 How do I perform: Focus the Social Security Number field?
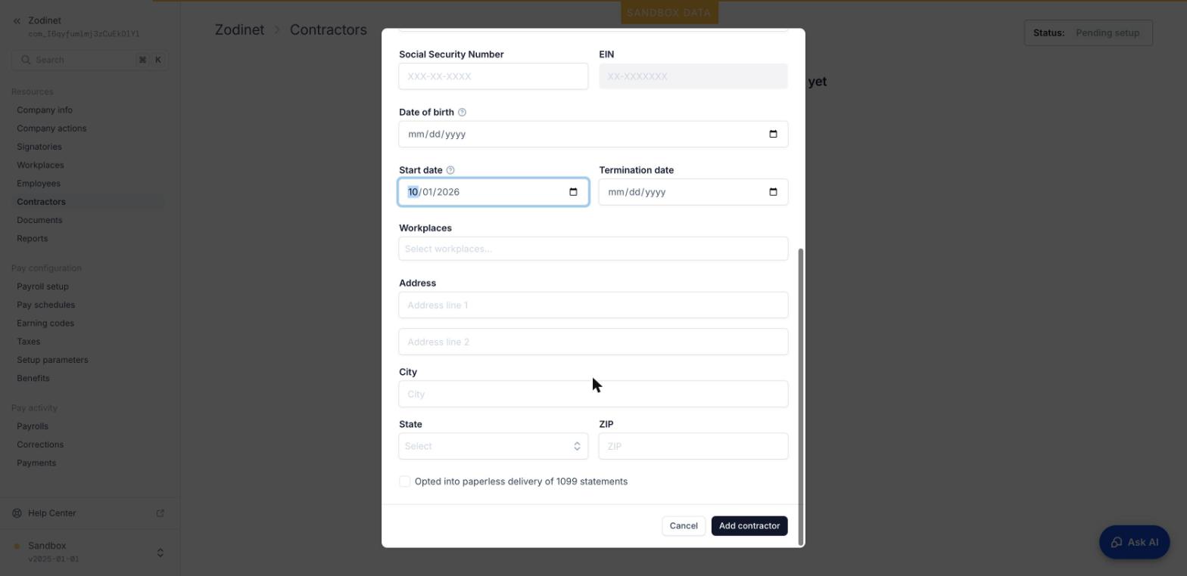coord(494,76)
